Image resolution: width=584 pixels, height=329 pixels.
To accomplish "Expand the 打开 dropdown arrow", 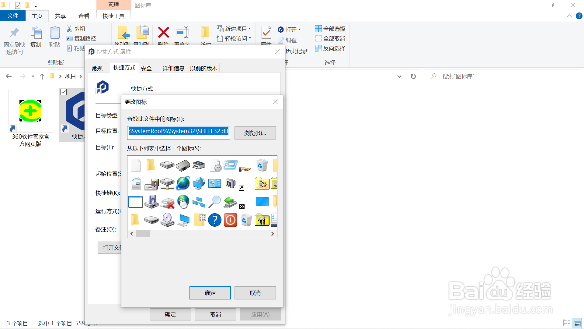I will click(x=299, y=29).
